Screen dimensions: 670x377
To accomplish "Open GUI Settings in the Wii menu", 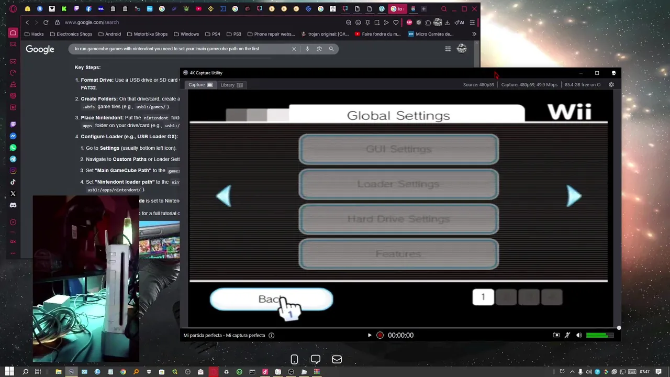I will coord(398,149).
